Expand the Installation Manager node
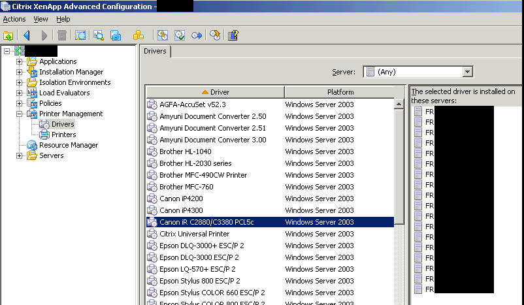Screen dimensions: 524x305 [20, 72]
